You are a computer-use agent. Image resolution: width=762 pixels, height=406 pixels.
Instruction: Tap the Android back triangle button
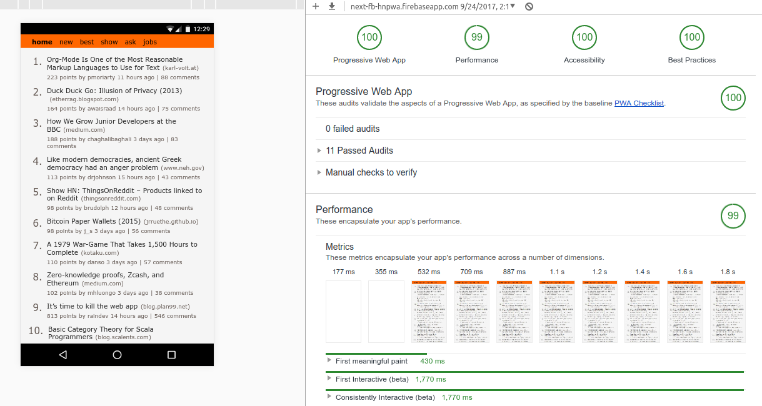click(63, 355)
